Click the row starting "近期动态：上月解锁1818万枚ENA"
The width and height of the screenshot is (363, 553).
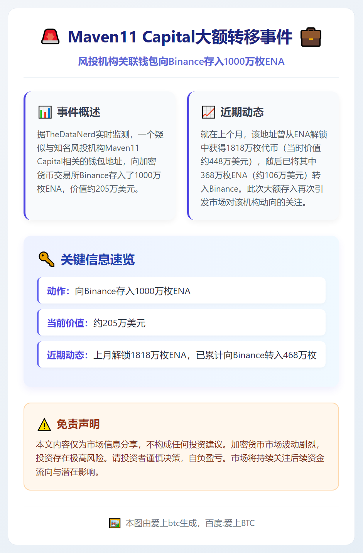(181, 355)
